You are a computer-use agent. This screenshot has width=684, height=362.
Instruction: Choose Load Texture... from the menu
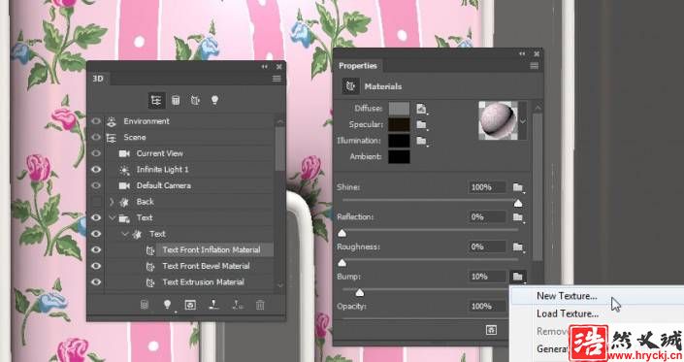(568, 313)
